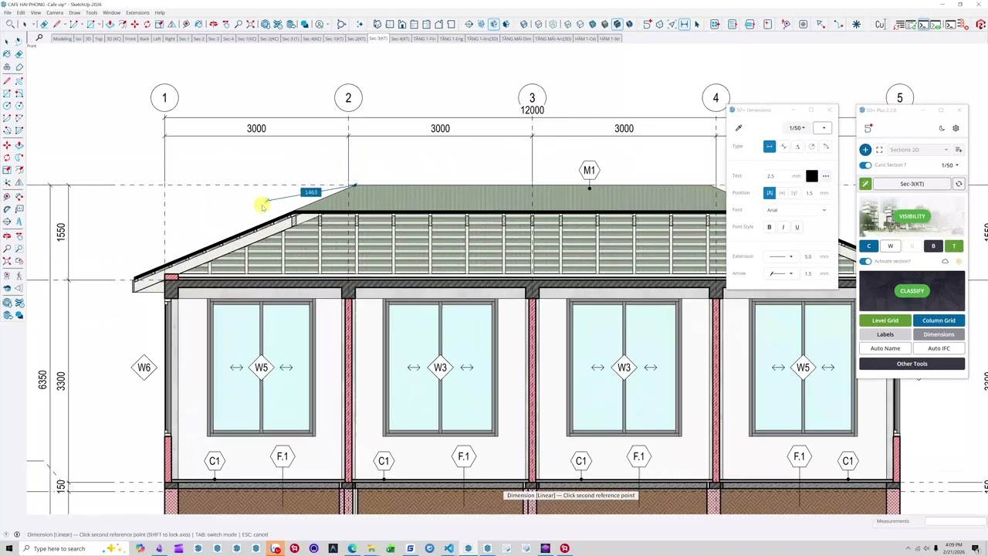This screenshot has width=988, height=556.
Task: Click the blue plus add-section button
Action: click(x=865, y=150)
